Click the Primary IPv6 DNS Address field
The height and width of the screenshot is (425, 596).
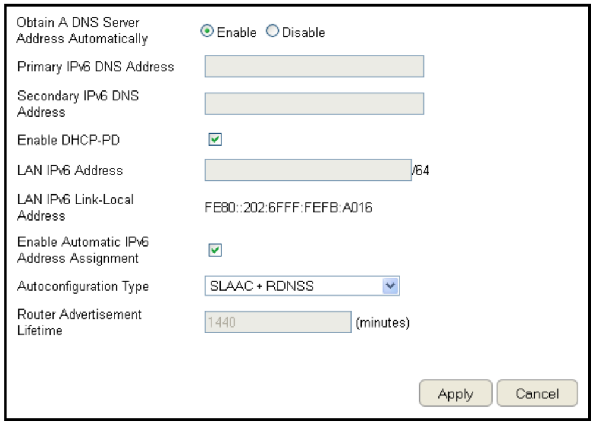click(x=314, y=67)
